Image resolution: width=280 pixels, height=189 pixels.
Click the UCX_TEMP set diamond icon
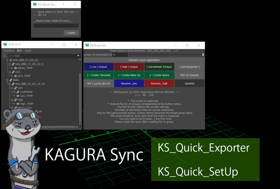[x=16, y=76]
